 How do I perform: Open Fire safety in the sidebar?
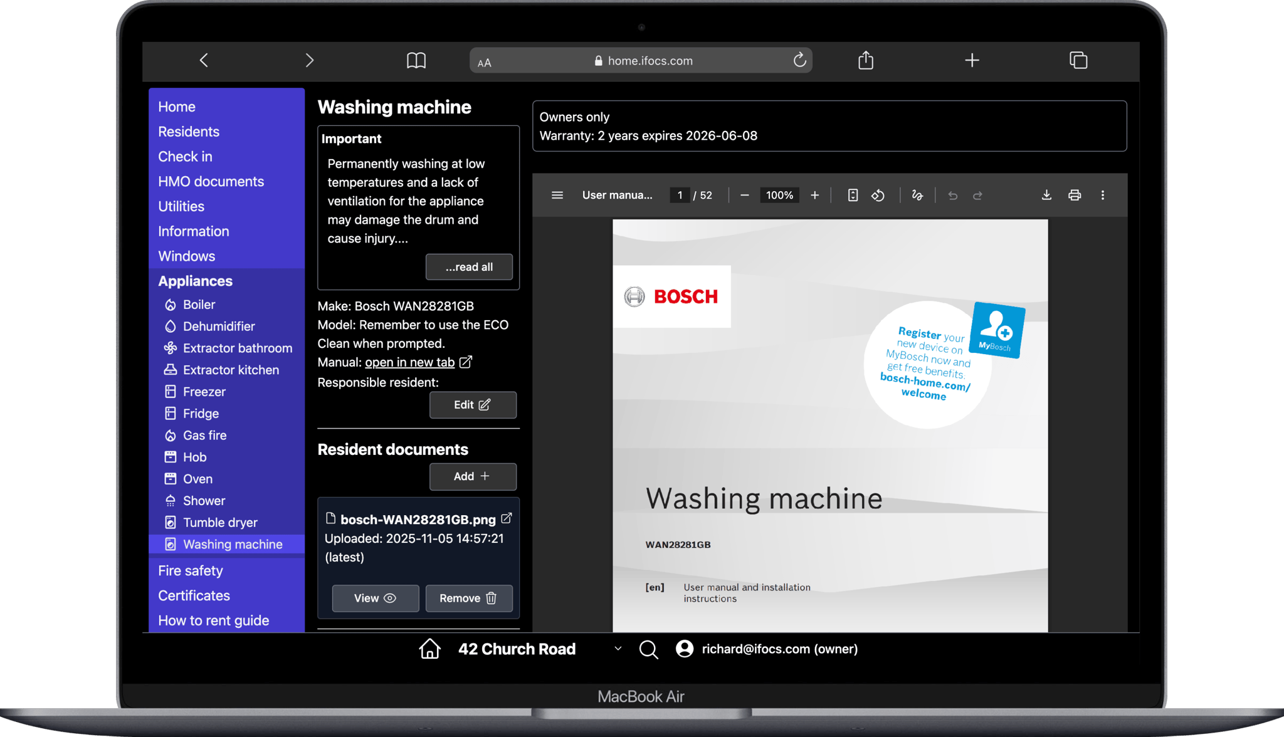[191, 571]
